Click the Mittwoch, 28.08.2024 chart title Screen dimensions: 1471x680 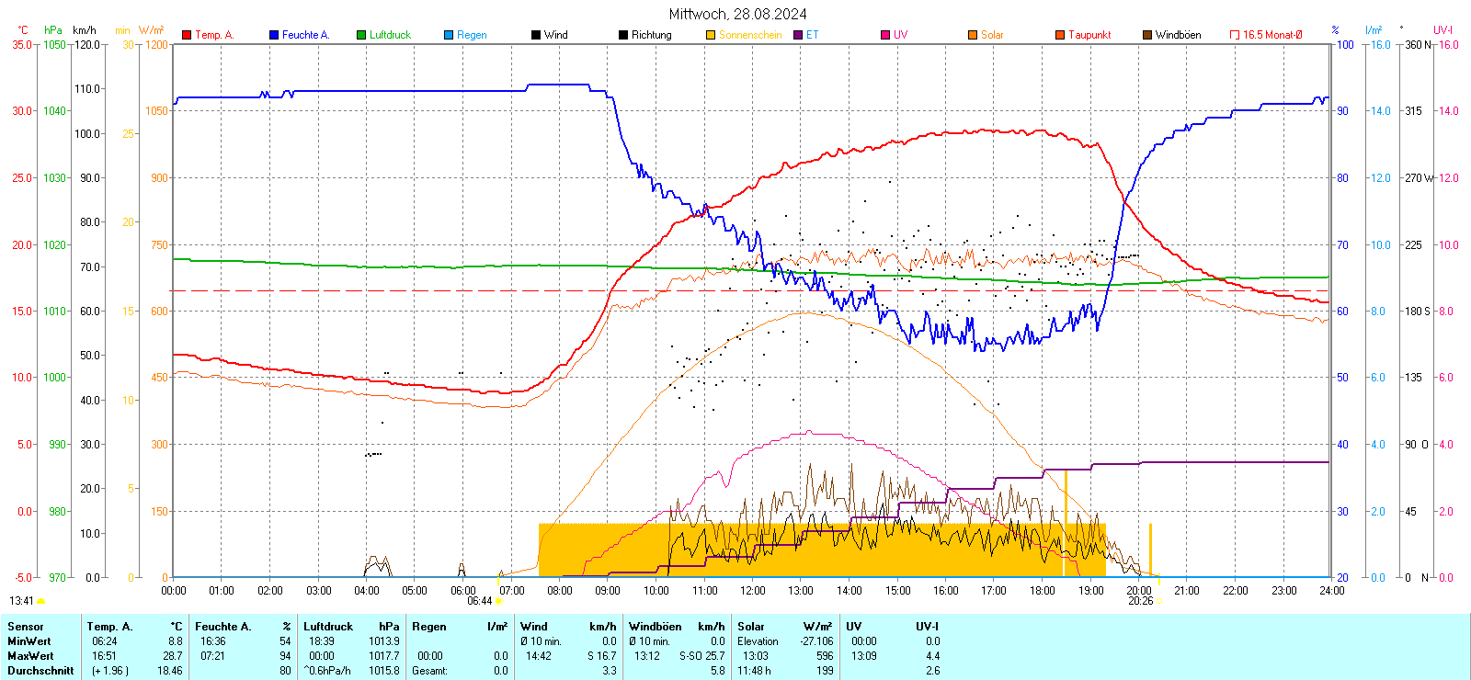(737, 14)
